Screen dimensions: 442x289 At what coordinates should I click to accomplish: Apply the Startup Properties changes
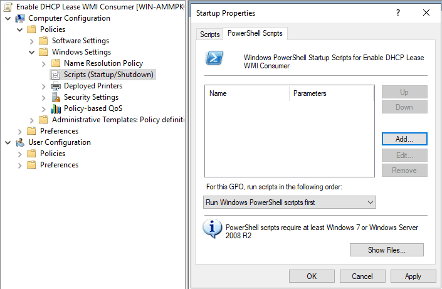coord(413,276)
